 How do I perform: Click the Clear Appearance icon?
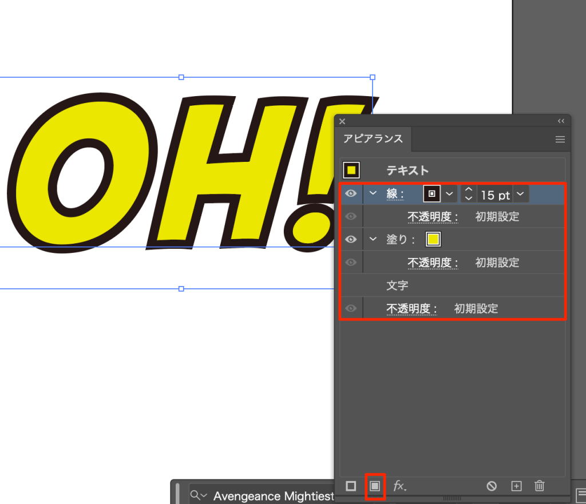[x=492, y=486]
